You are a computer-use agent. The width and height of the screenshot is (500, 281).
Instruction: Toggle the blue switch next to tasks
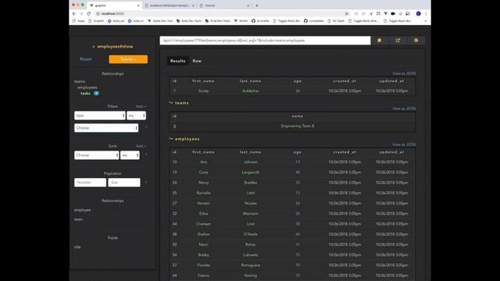[x=96, y=94]
